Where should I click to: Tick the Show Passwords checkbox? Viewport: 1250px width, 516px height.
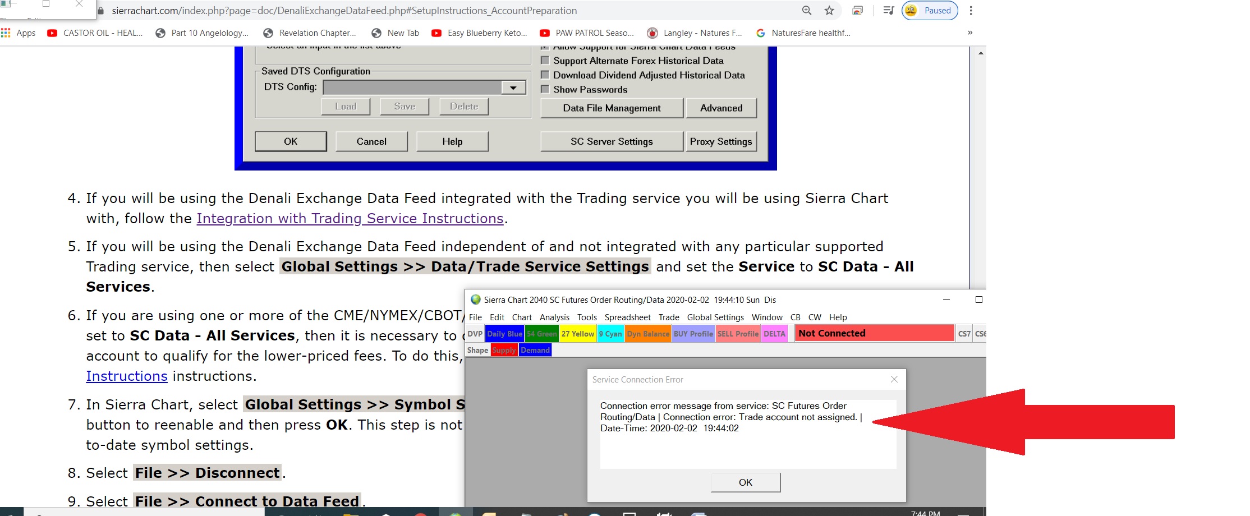pos(545,89)
